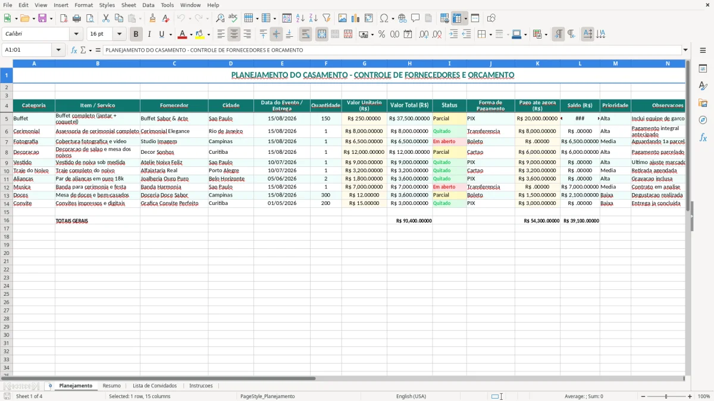714x401 pixels.
Task: Export directly as PDF
Action: [64, 18]
